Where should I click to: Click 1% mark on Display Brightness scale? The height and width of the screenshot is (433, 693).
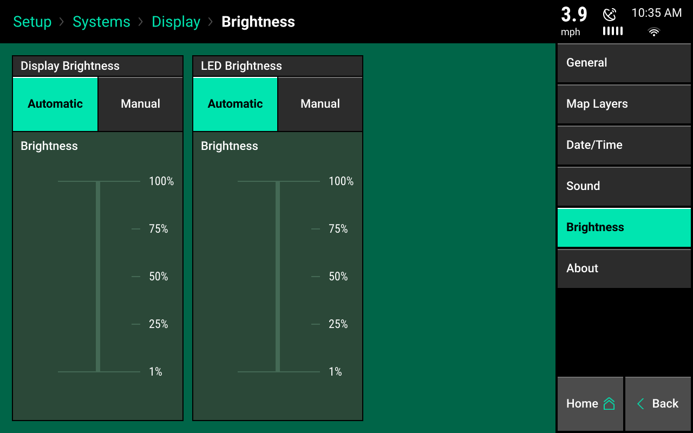(x=155, y=372)
